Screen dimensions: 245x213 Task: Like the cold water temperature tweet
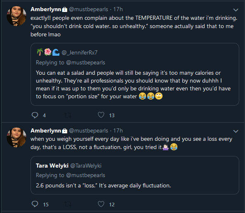tap(101, 115)
